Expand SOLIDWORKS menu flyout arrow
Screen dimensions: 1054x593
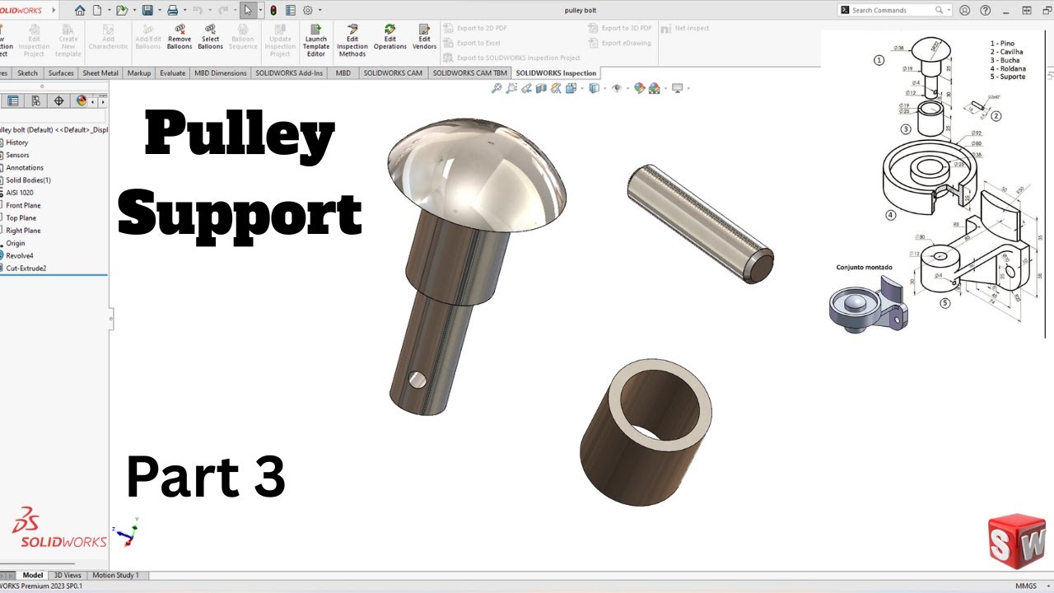coord(54,10)
